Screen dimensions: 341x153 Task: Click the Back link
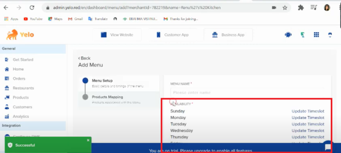click(x=84, y=58)
